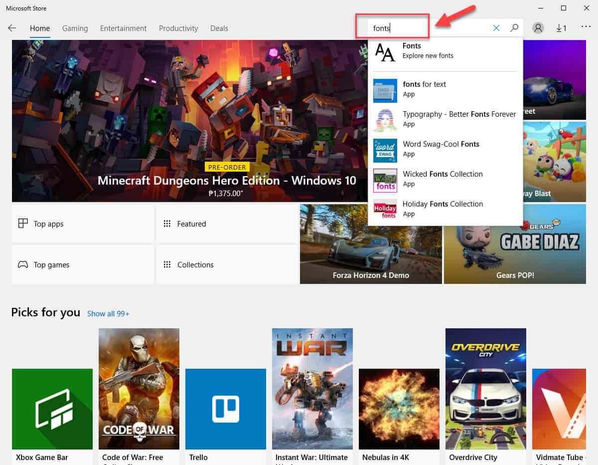Click the Word Swag app icon
This screenshot has height=465, width=598.
tap(385, 151)
